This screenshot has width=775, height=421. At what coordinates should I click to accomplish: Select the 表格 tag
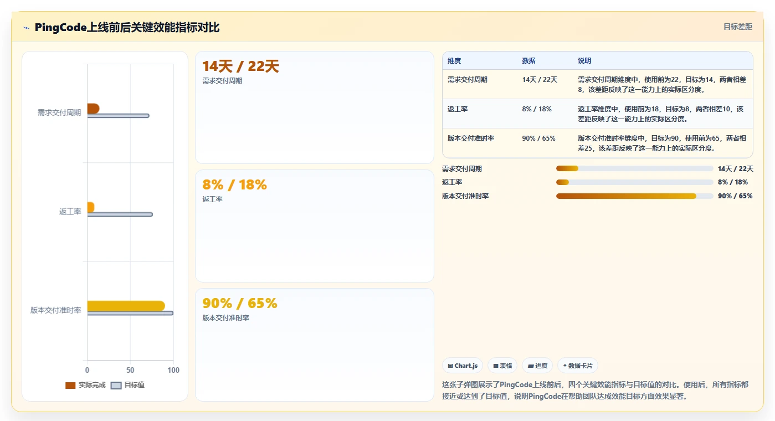(502, 366)
